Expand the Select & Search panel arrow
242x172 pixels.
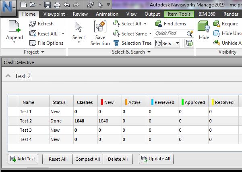coord(149,52)
